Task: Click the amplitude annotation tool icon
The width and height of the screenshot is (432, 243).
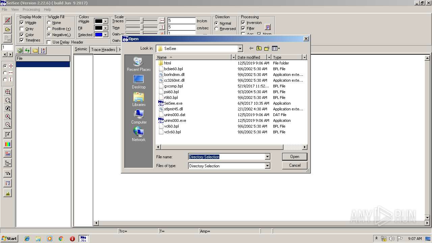Action: [7, 134]
